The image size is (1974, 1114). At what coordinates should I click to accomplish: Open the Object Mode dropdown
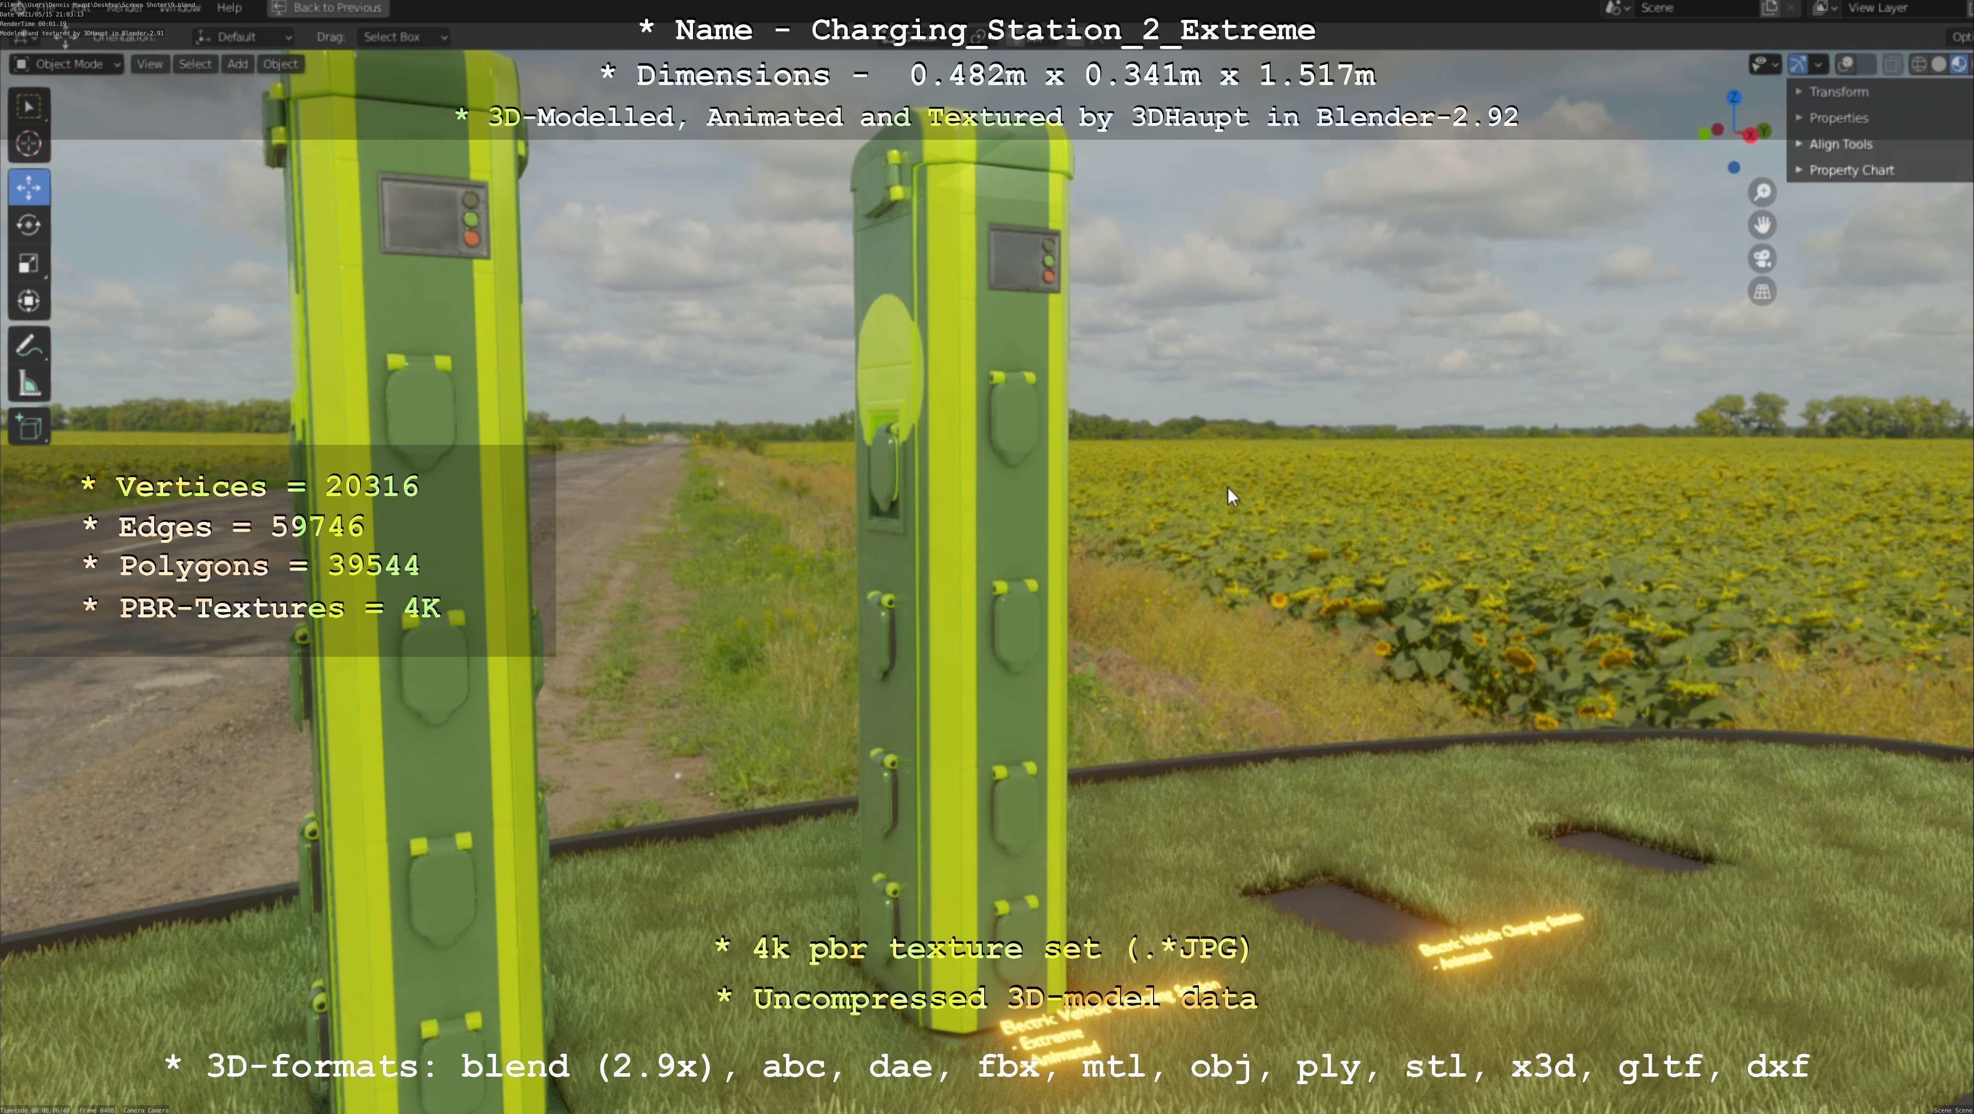coord(67,64)
